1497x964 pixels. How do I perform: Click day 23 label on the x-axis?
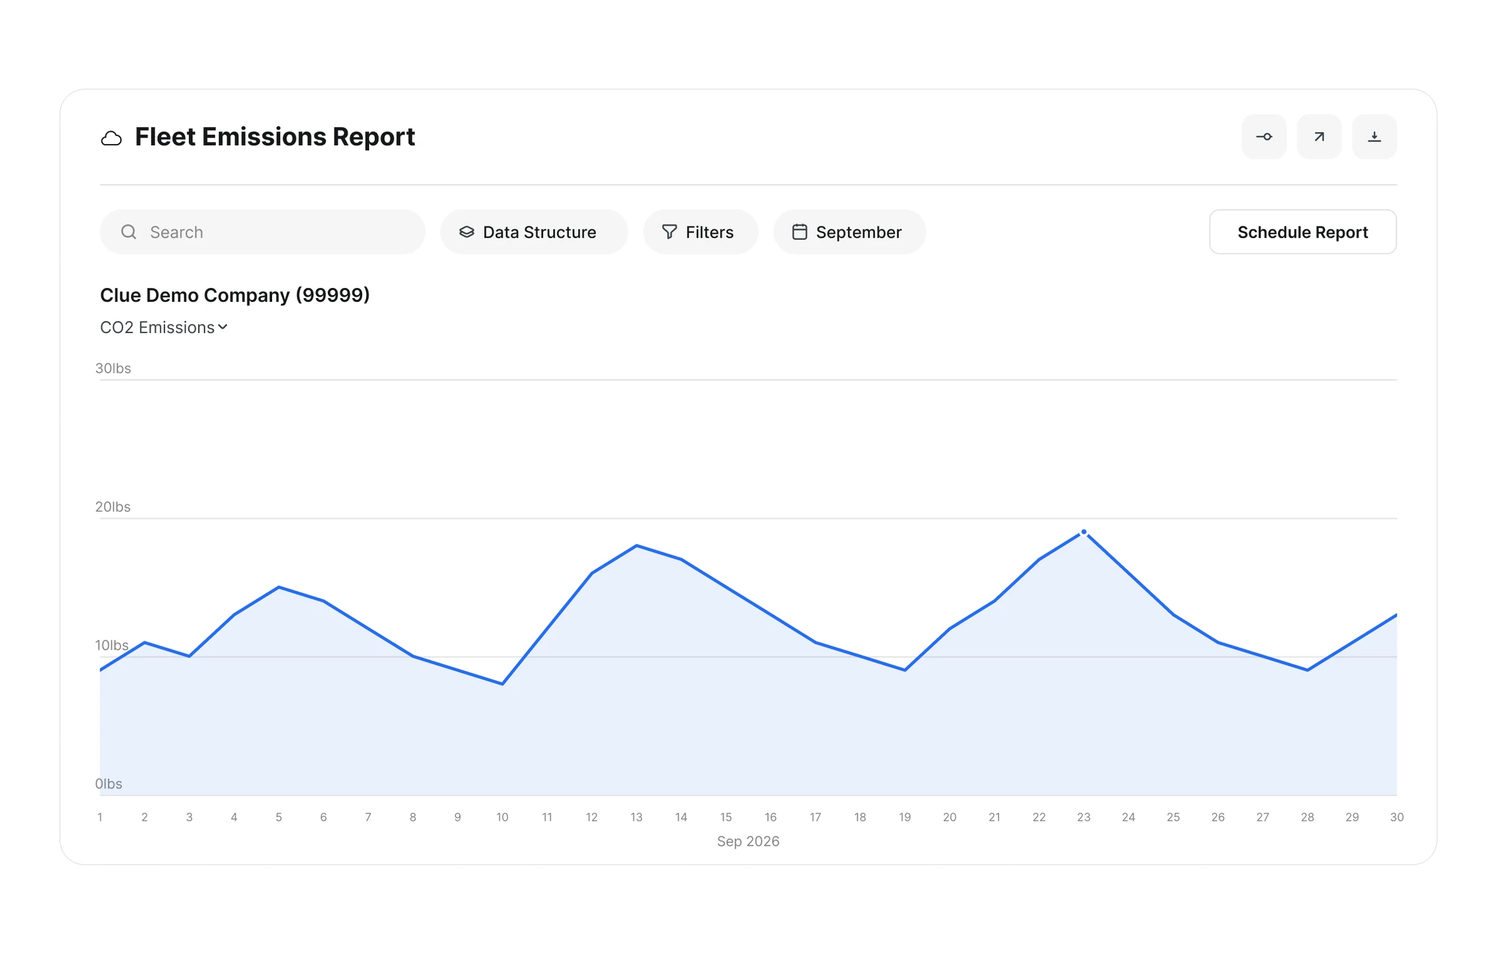(x=1083, y=817)
